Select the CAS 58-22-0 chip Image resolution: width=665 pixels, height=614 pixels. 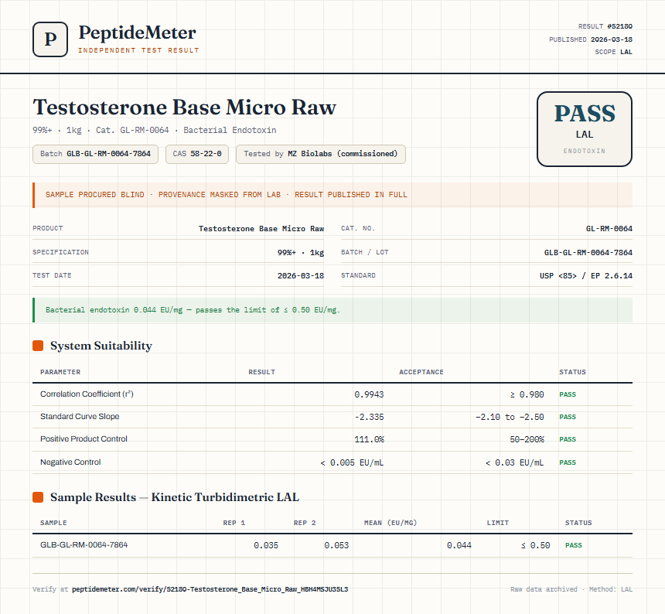(197, 154)
